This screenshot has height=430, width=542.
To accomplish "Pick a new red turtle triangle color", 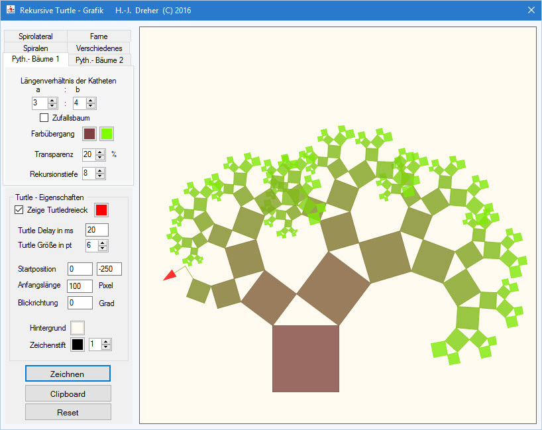I will pyautogui.click(x=101, y=210).
